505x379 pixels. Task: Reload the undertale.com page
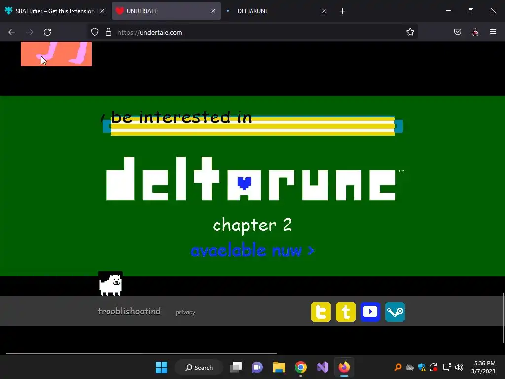pyautogui.click(x=47, y=32)
